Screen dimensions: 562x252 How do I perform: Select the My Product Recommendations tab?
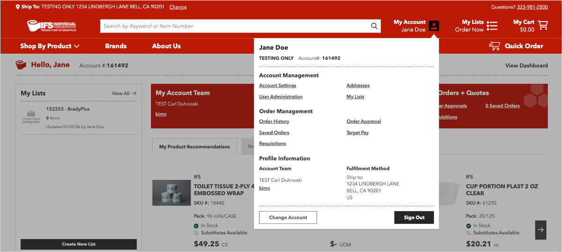pos(194,147)
